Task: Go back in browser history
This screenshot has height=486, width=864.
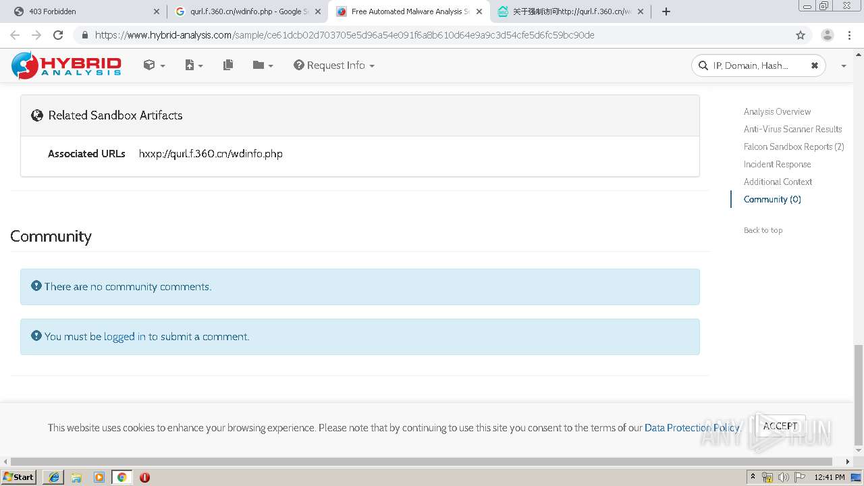Action: coord(15,35)
